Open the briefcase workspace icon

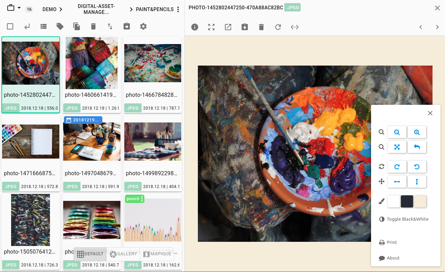tap(11, 8)
